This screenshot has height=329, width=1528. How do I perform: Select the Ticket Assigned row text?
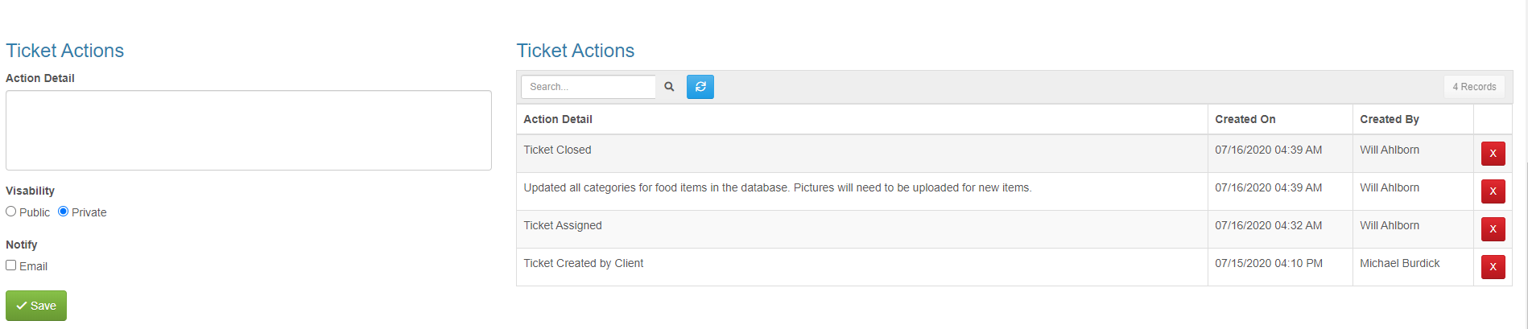(563, 225)
